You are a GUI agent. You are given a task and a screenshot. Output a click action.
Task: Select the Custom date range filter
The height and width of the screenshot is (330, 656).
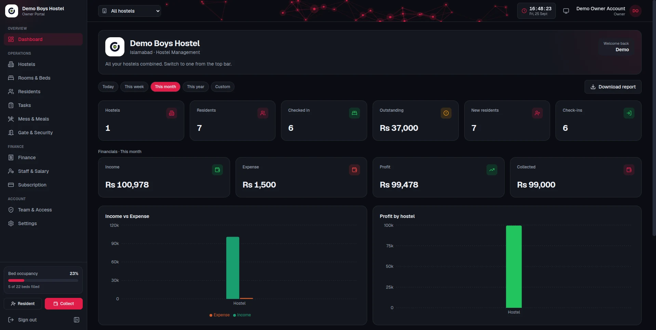[223, 87]
